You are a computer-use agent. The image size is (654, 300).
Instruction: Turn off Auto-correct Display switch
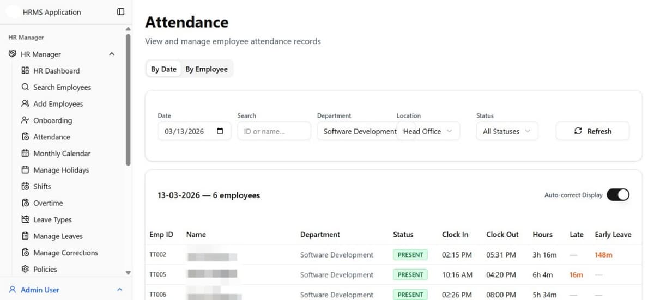click(618, 195)
